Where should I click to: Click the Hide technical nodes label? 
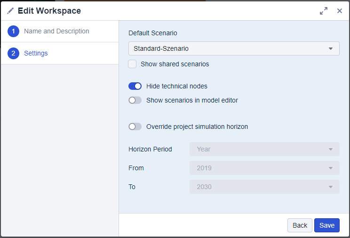click(x=176, y=86)
